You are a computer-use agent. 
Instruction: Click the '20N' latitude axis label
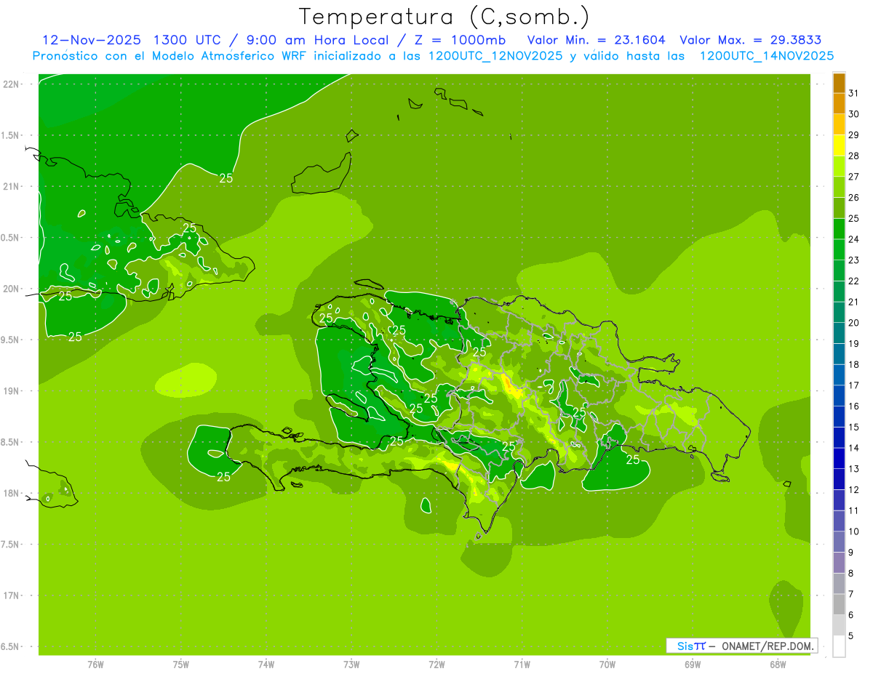click(x=11, y=289)
